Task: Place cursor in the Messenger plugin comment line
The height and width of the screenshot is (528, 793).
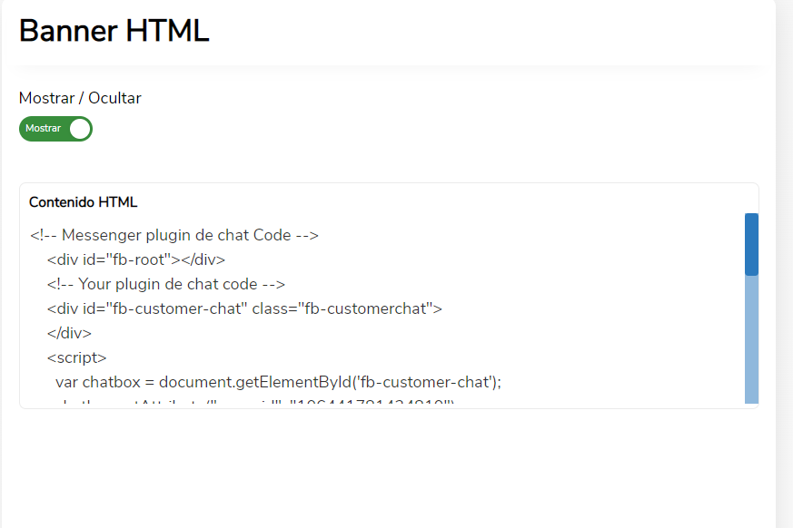Action: coord(174,236)
